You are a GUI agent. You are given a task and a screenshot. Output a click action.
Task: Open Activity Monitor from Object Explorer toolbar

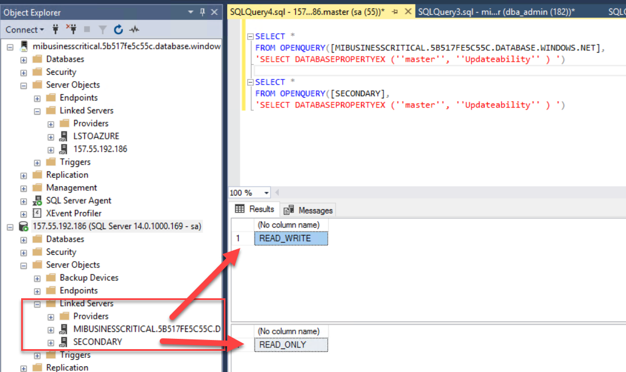pyautogui.click(x=134, y=29)
